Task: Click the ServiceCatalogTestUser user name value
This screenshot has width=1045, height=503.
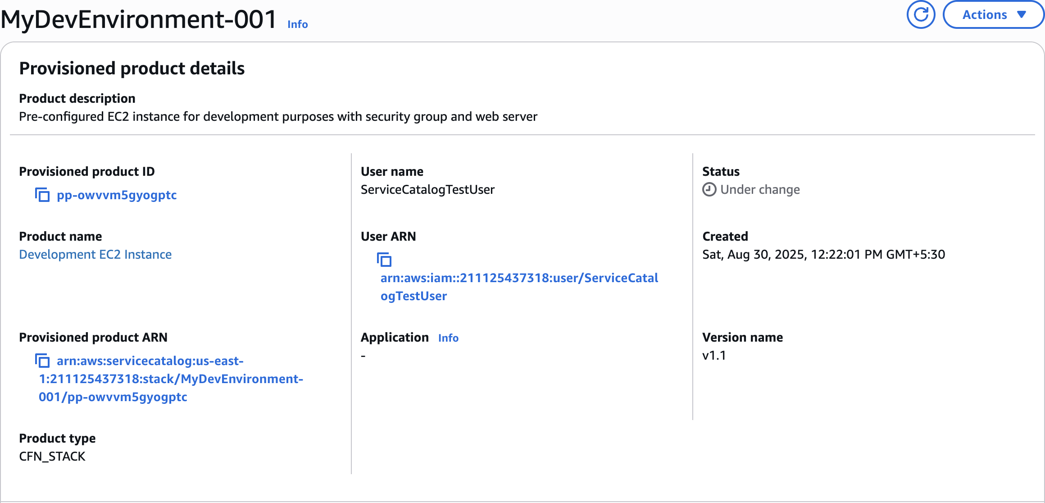Action: pos(427,190)
